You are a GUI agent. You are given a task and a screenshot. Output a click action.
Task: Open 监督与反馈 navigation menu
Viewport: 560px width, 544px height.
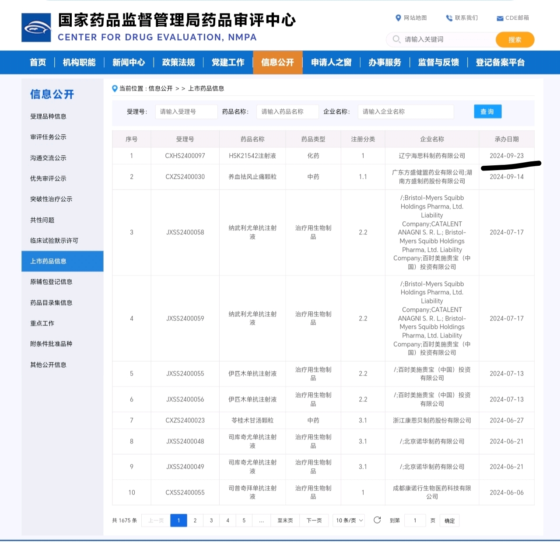(x=438, y=63)
